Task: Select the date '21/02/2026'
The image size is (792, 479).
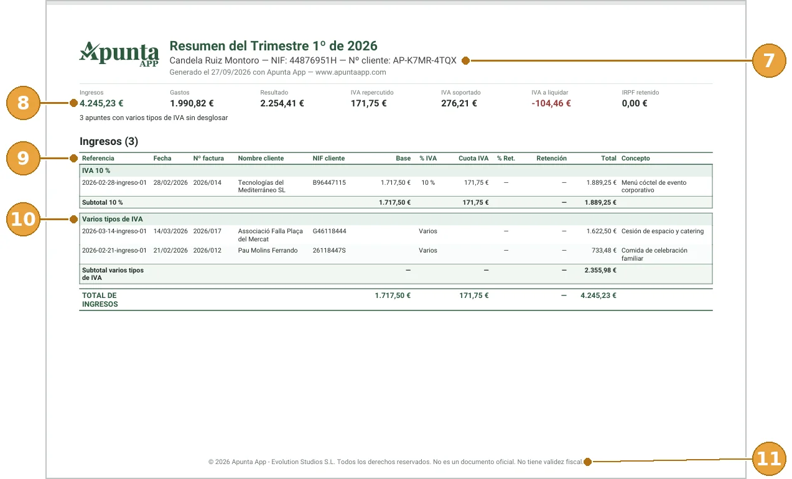Action: 170,251
